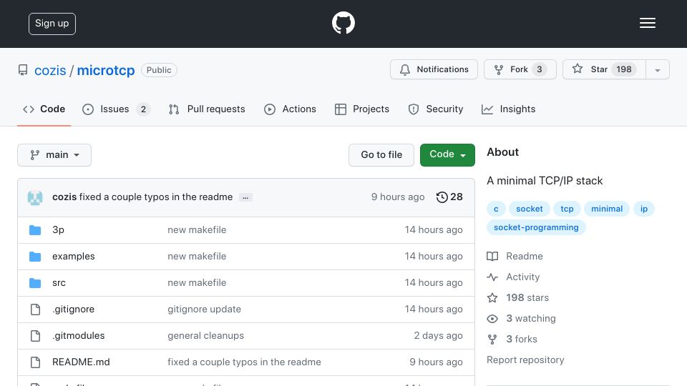Open 'new makefile' commit in 3p row
687x386 pixels.
tap(197, 229)
